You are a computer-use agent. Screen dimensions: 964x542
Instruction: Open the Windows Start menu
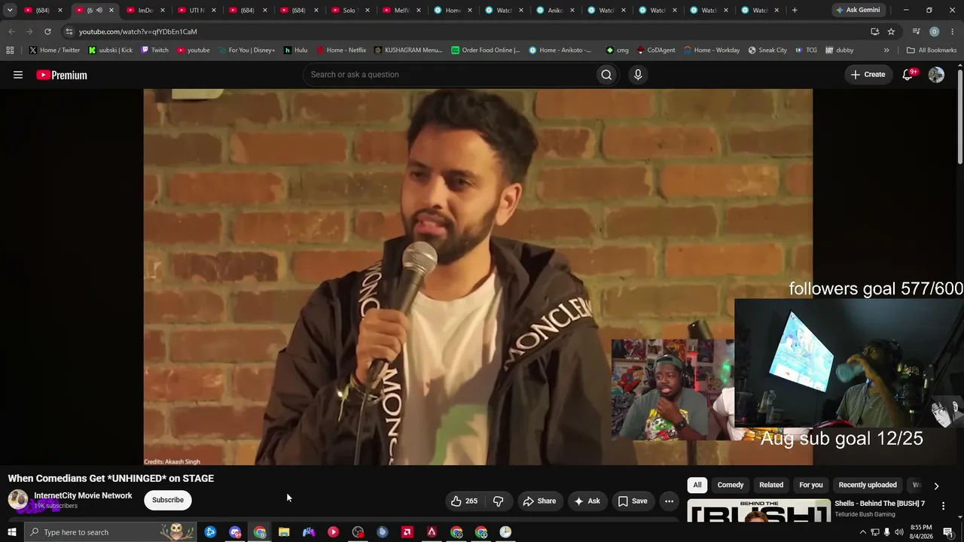(x=11, y=532)
